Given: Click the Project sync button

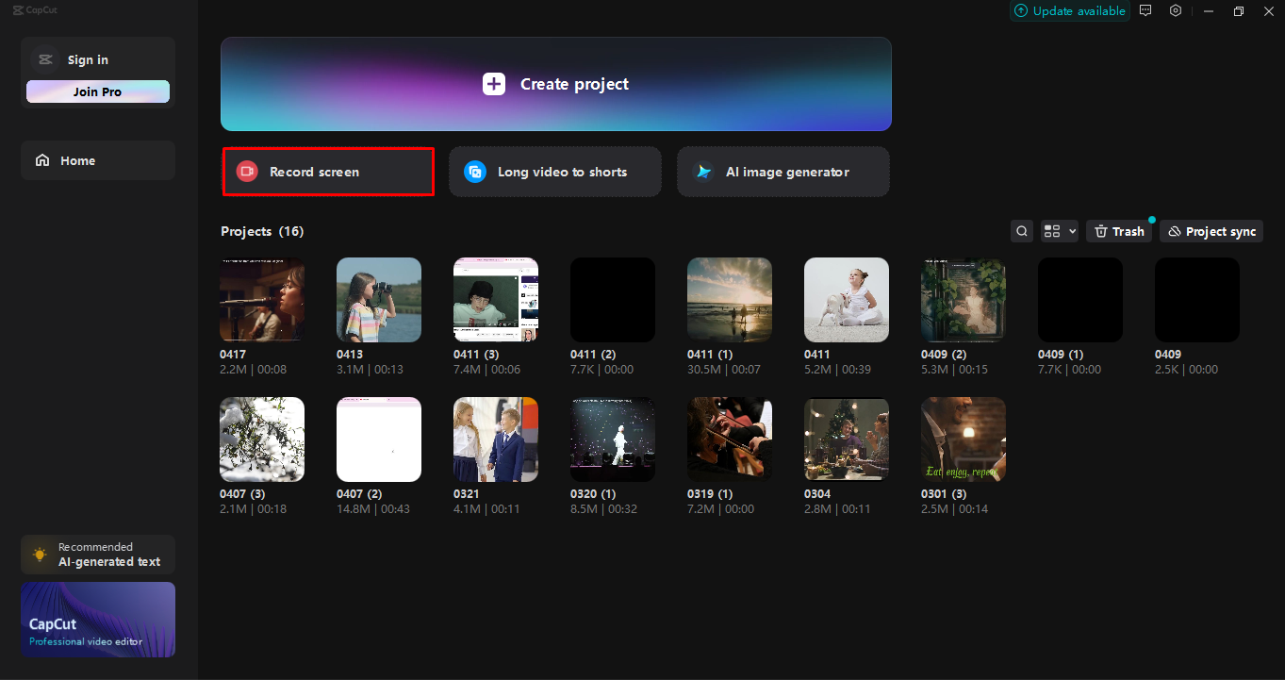Looking at the screenshot, I should 1211,231.
